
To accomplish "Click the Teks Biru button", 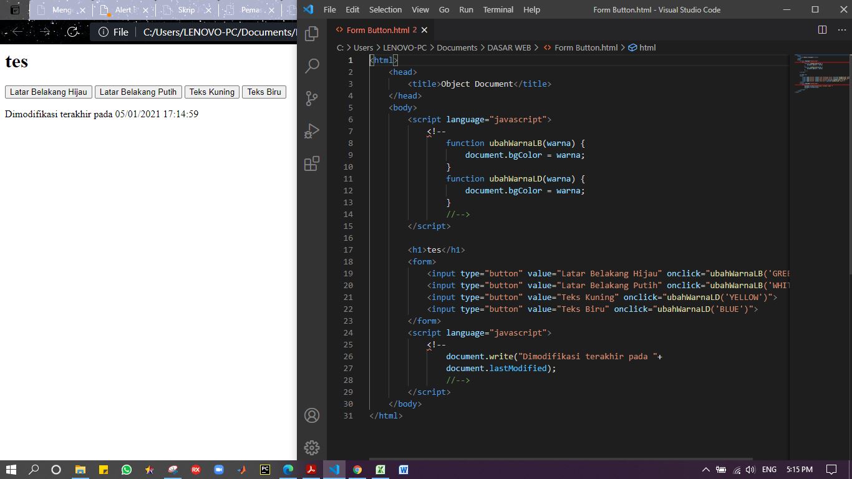I will pos(264,92).
